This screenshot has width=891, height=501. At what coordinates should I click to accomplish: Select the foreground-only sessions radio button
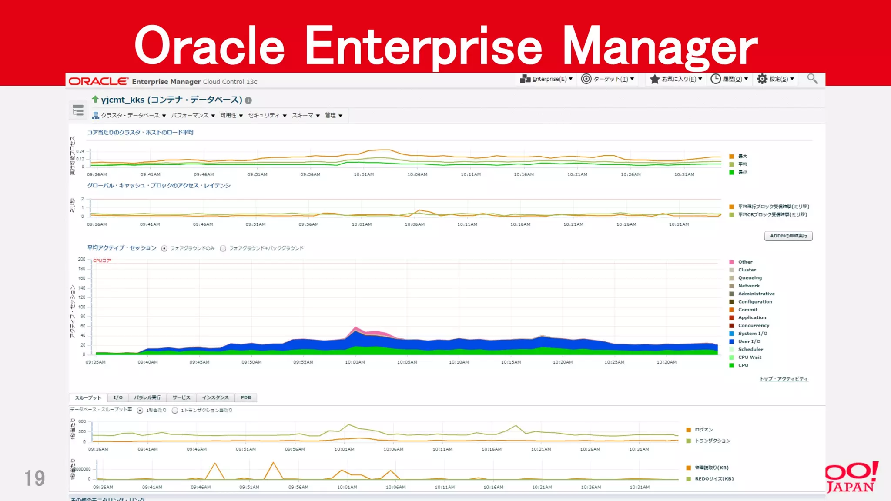click(x=164, y=248)
